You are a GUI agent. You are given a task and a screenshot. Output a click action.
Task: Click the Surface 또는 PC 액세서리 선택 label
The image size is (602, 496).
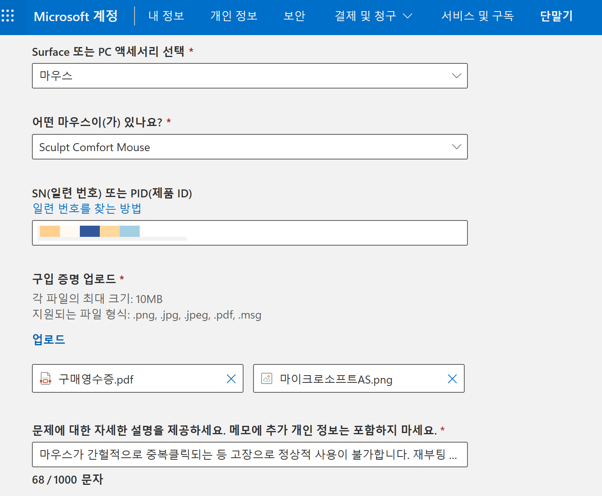(108, 51)
